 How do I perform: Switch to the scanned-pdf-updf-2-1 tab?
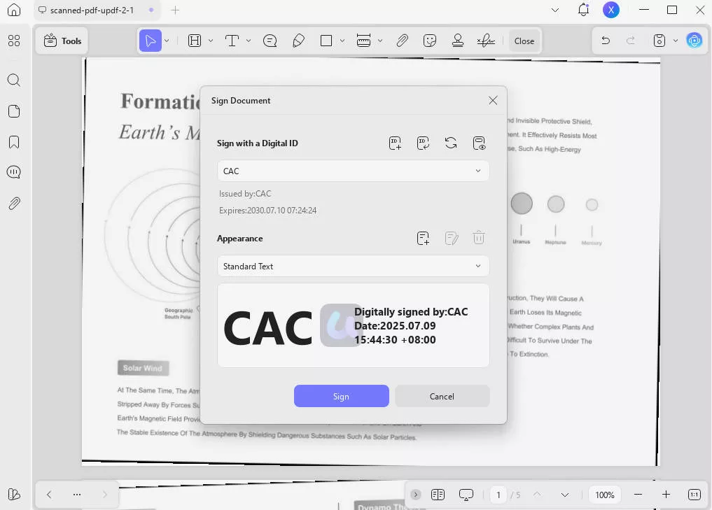click(x=97, y=10)
